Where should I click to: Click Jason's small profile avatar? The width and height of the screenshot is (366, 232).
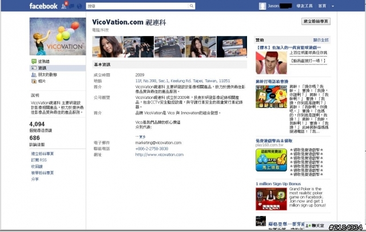click(x=262, y=6)
